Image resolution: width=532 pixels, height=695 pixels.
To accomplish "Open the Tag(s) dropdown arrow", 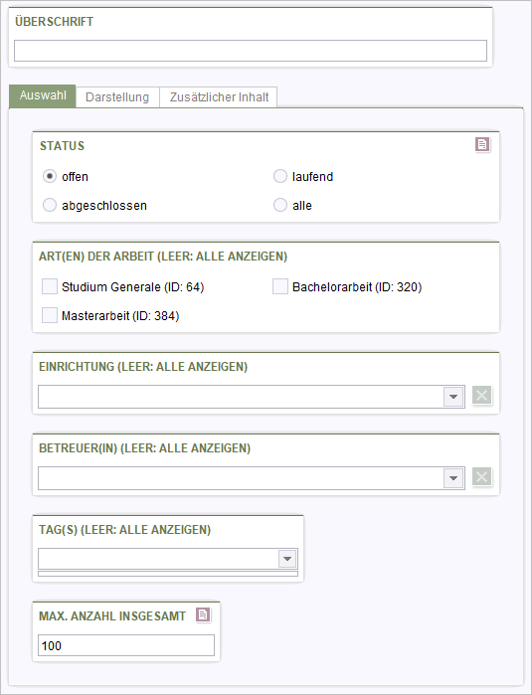I will (287, 559).
